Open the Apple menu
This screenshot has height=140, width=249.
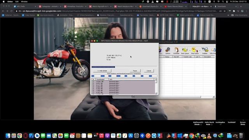point(4,2)
